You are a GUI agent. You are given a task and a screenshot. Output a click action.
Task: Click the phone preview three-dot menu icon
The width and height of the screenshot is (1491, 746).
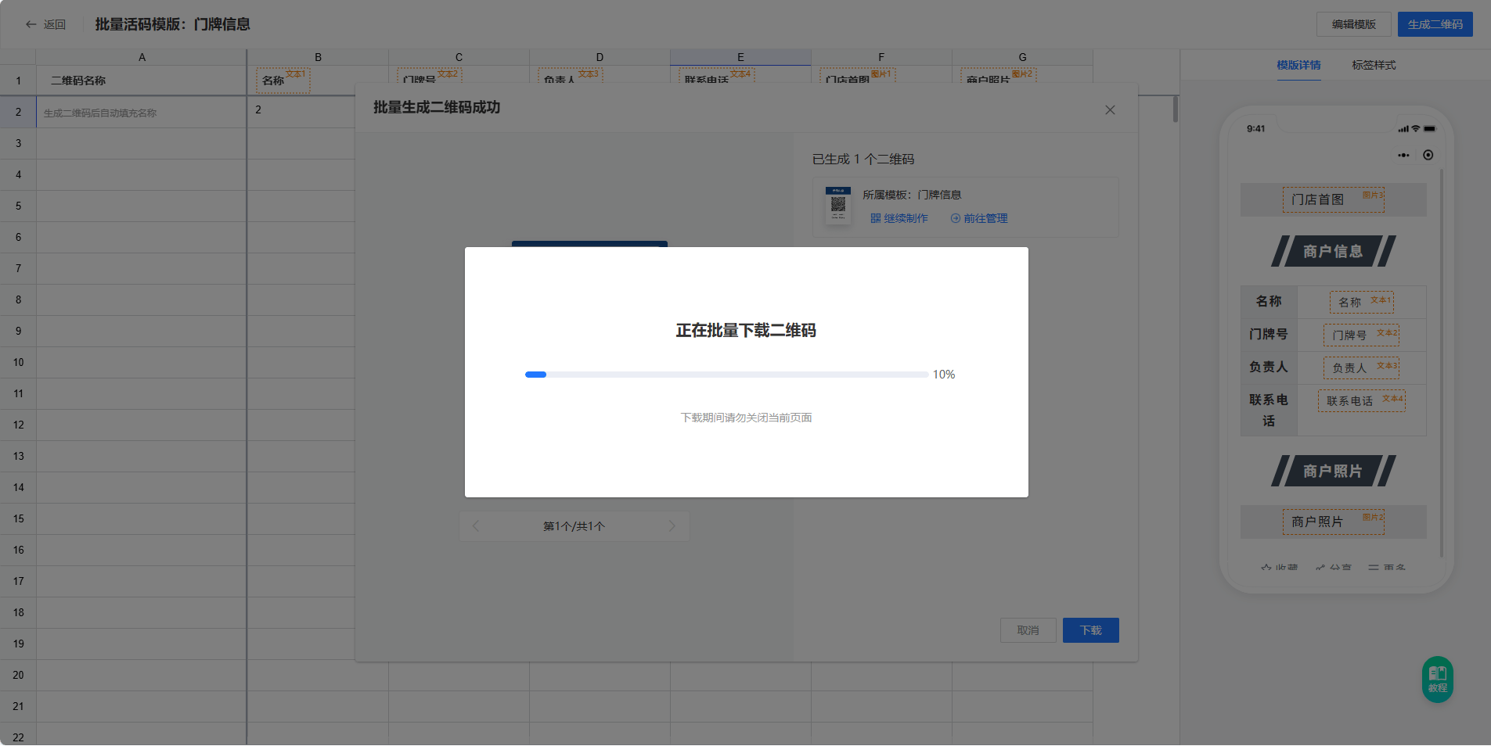pyautogui.click(x=1403, y=156)
